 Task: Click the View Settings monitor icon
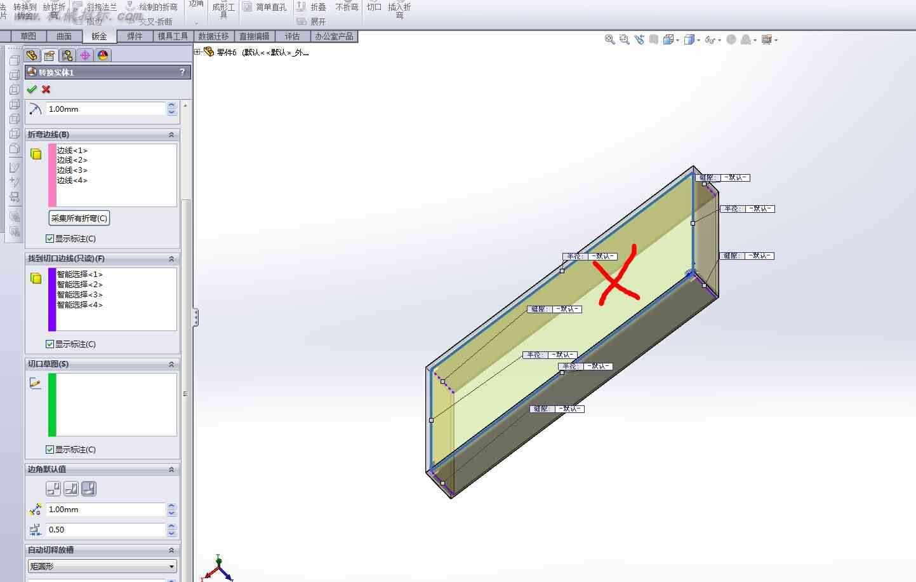coord(767,39)
